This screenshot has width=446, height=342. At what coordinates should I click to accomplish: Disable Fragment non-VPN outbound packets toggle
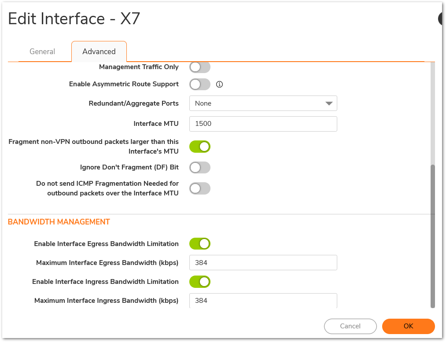point(200,147)
